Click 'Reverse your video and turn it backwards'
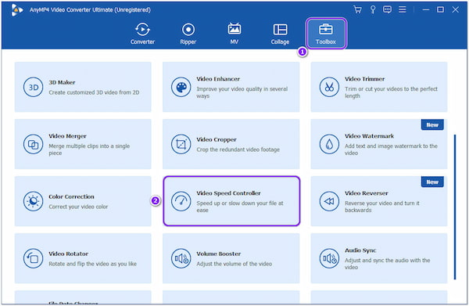Image resolution: width=469 pixels, height=306 pixels. click(382, 207)
